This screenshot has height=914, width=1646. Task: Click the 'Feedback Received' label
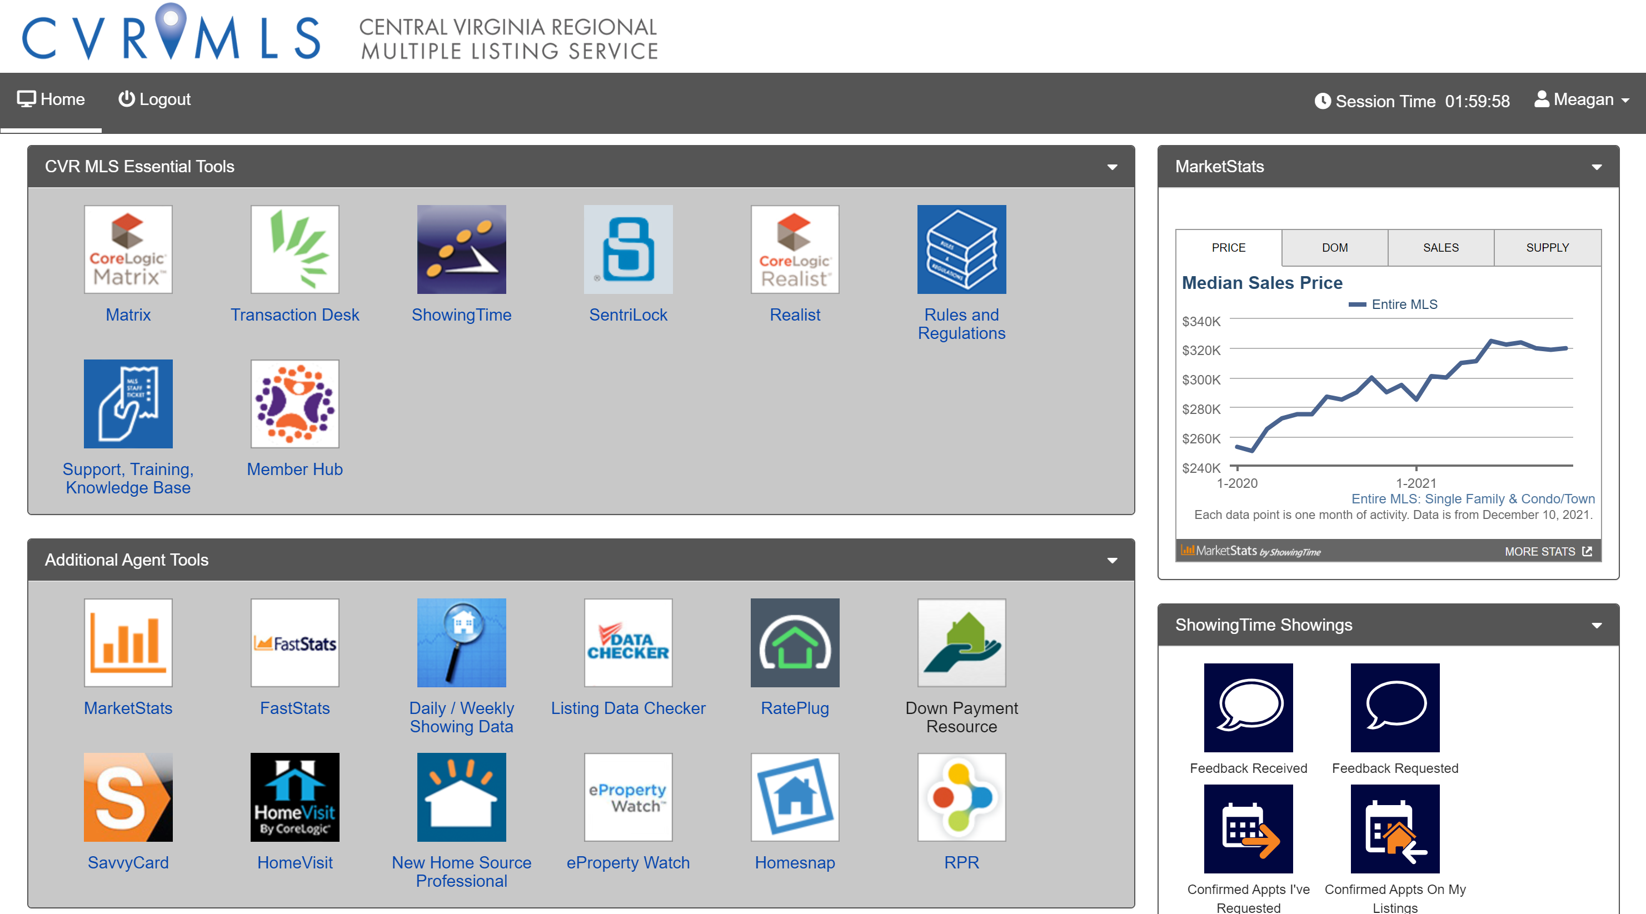[x=1248, y=768]
